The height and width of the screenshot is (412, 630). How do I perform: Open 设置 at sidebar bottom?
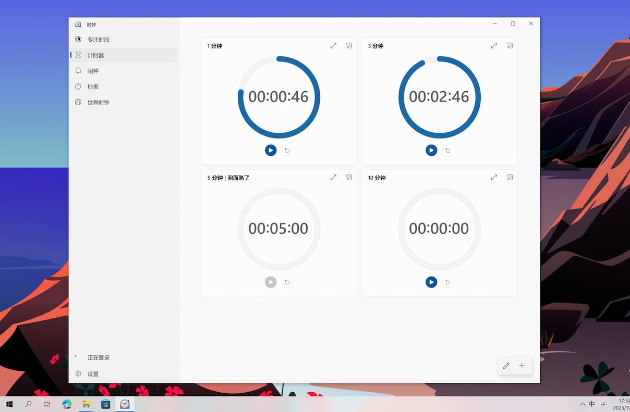tap(124, 374)
